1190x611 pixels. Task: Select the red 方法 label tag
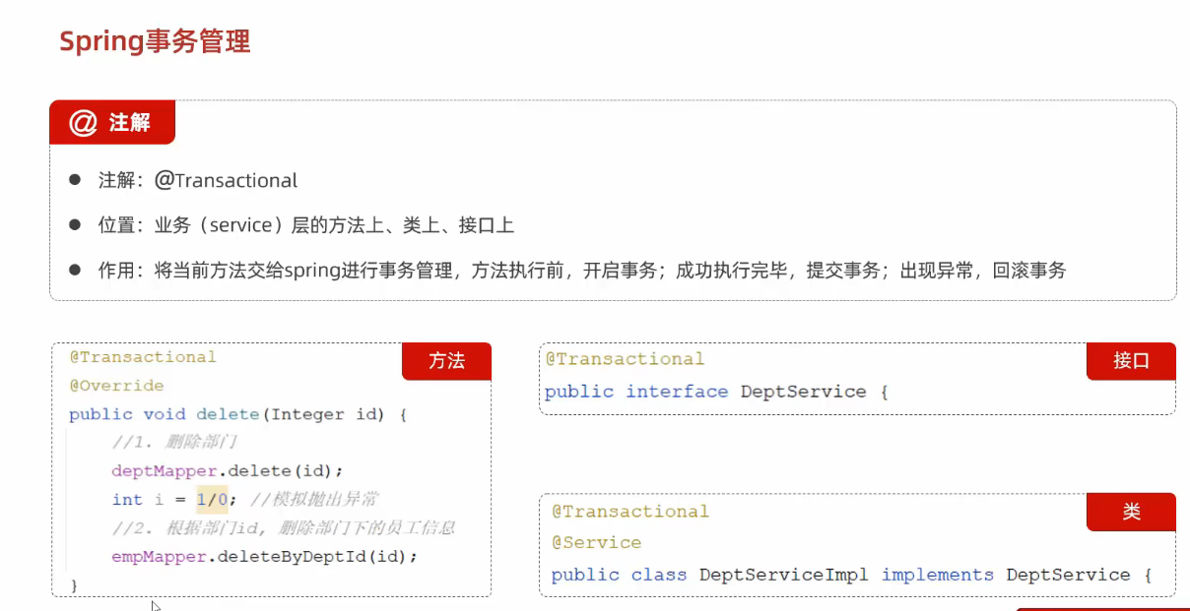pos(446,361)
